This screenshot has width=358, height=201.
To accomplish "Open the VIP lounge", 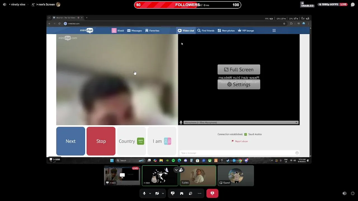I will point(246,30).
